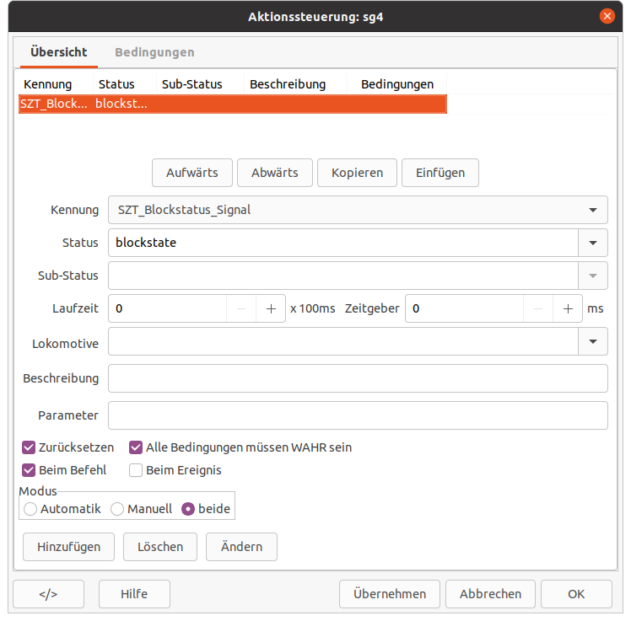Disable the Beim Befehl checkbox
The image size is (631, 621).
(30, 470)
